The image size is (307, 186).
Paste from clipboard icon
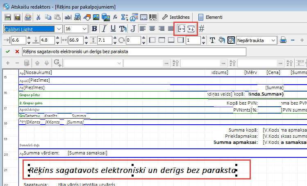pos(57,17)
